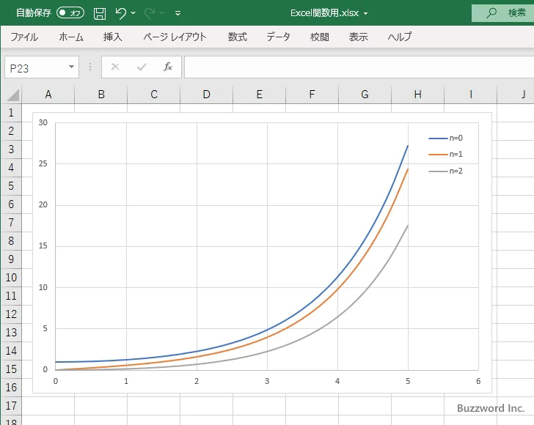The image size is (534, 425).
Task: Select column D header
Action: pos(207,95)
